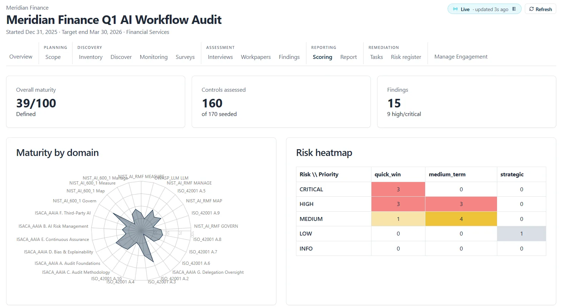Click radar label ISO_42001 A.6
Screen dimensions: 562x308
tap(196, 263)
